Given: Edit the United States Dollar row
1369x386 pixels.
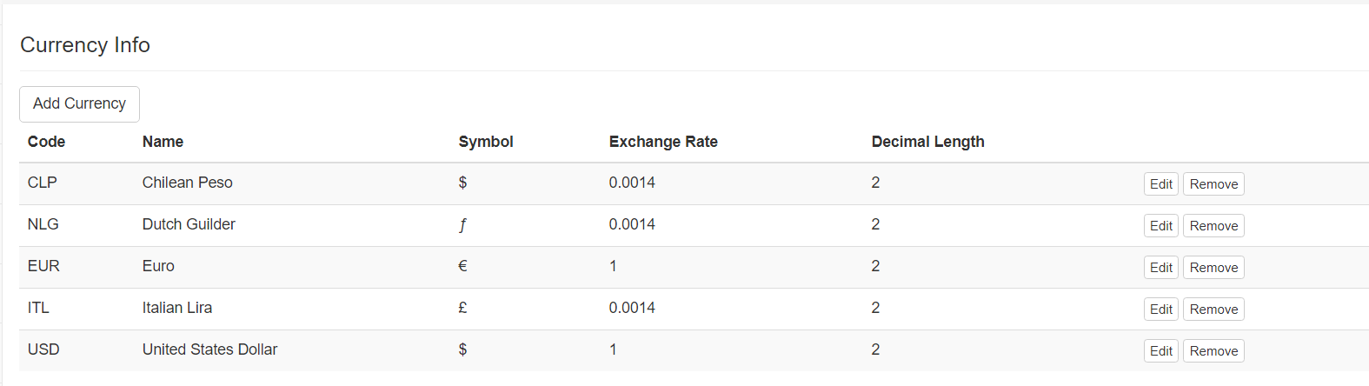Looking at the screenshot, I should click(1160, 351).
